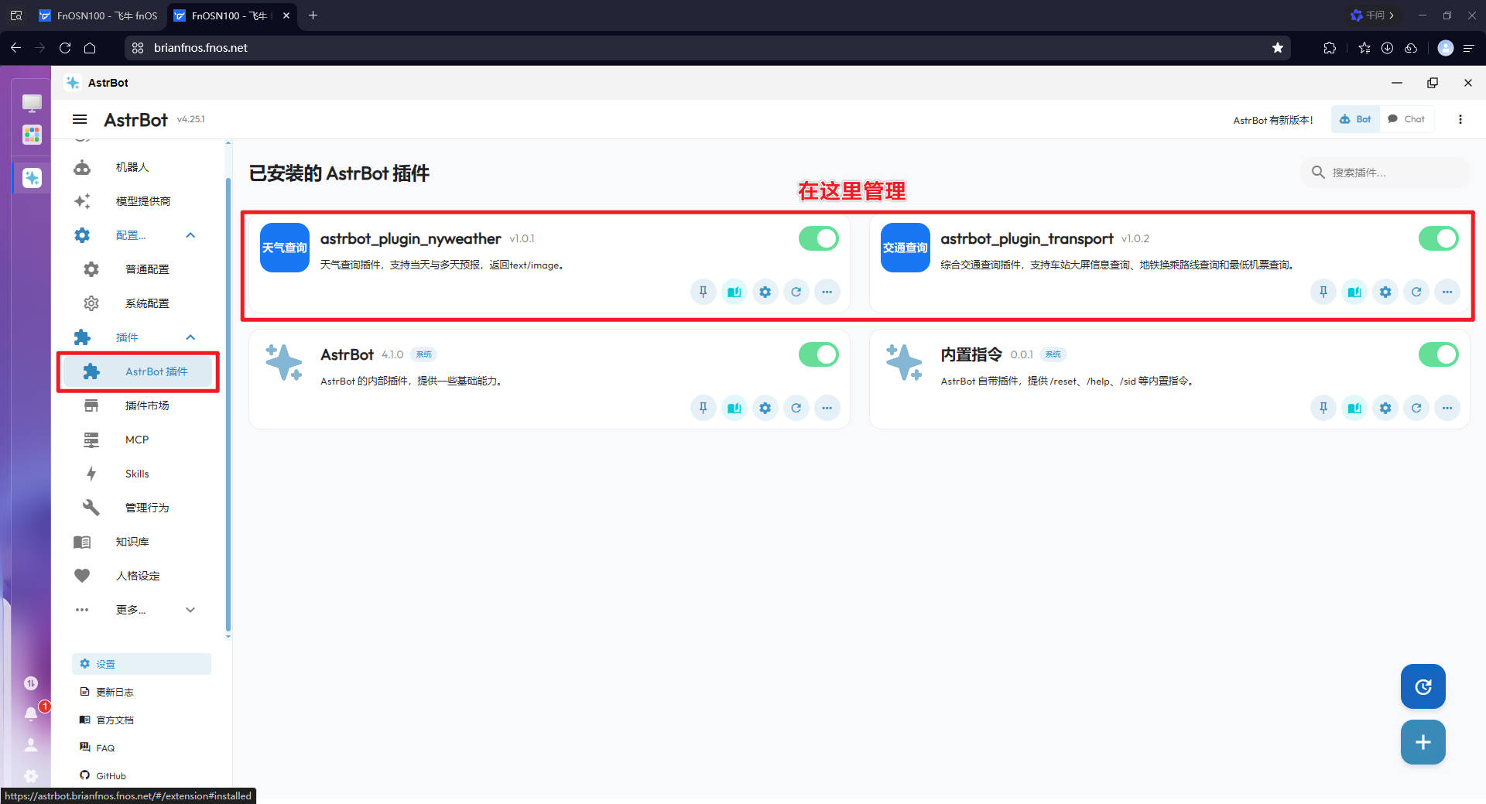Open settings gear of 内置指令 plugin
The height and width of the screenshot is (804, 1486).
pos(1385,408)
